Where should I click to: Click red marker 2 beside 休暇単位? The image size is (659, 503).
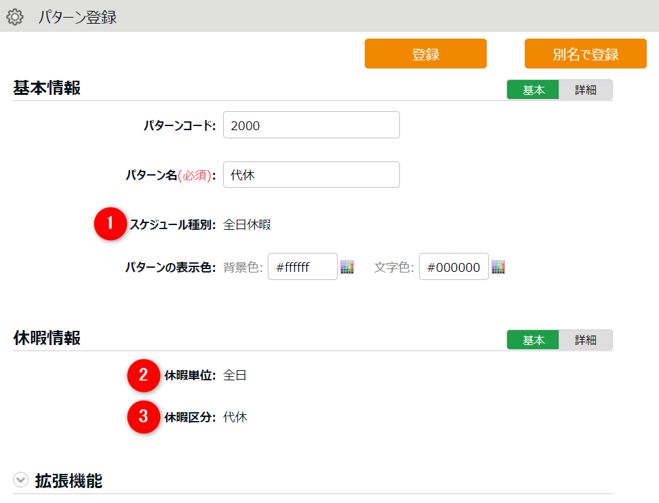[x=143, y=375]
